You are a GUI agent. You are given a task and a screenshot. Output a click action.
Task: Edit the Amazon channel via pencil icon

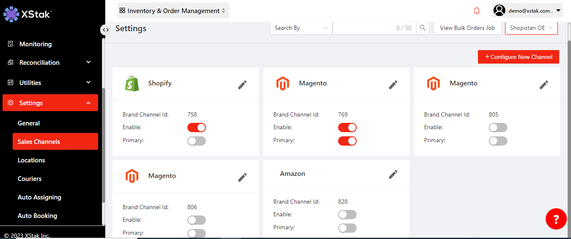click(x=393, y=174)
